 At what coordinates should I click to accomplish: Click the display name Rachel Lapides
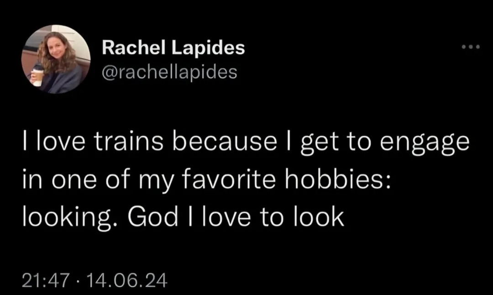click(x=173, y=47)
